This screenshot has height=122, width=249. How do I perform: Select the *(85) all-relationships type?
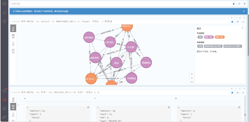pyautogui.click(x=200, y=46)
